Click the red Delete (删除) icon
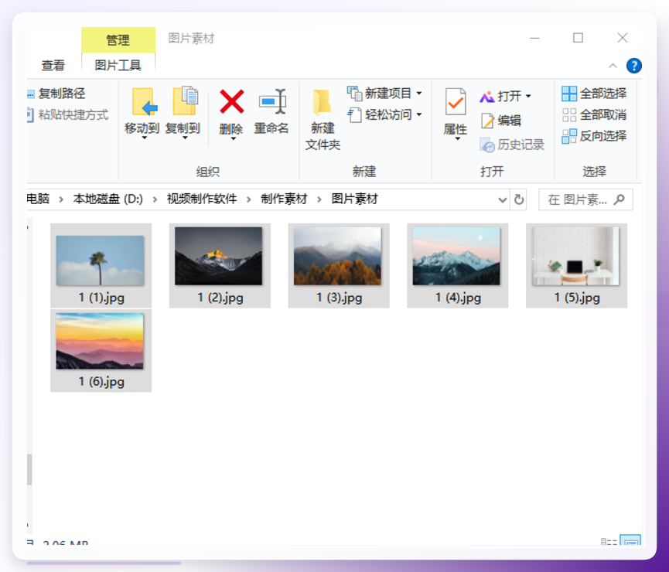 coord(232,101)
